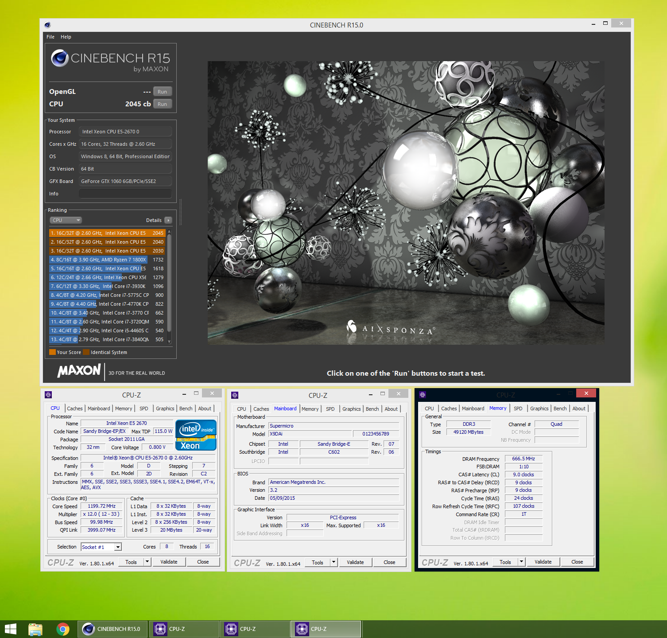Click Validate in middle CPU-Z window

click(x=355, y=563)
